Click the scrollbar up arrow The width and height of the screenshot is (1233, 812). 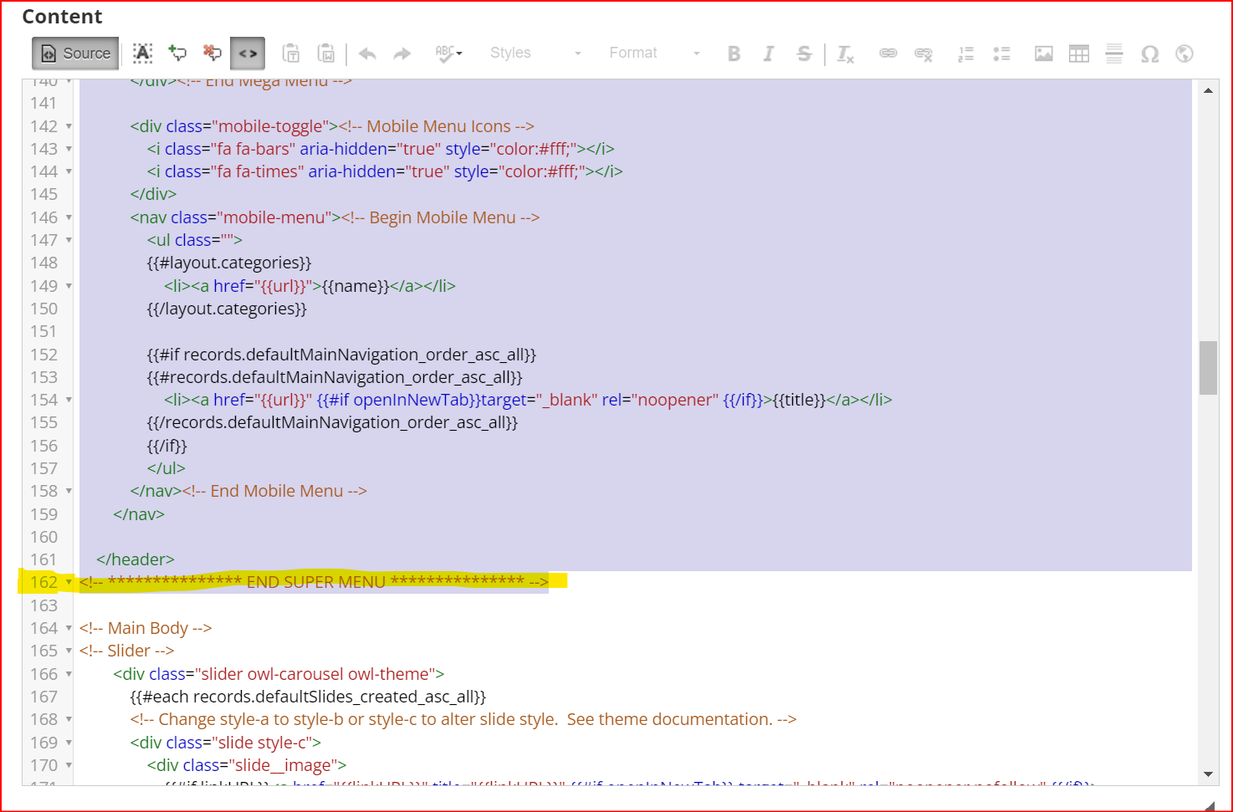click(x=1208, y=90)
